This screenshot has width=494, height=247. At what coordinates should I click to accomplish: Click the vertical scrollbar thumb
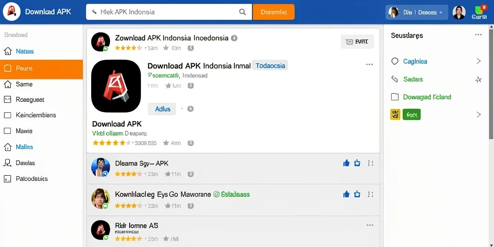click(491, 84)
